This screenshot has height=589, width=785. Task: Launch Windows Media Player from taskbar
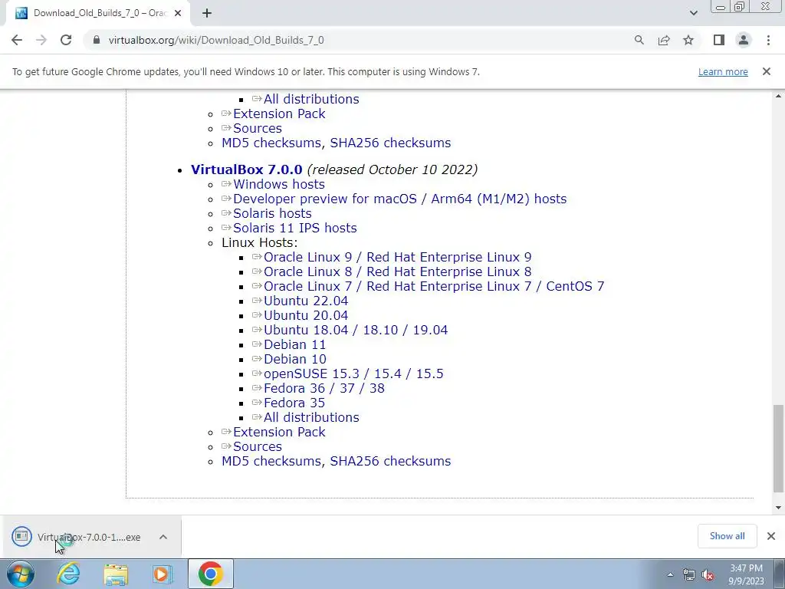163,574
